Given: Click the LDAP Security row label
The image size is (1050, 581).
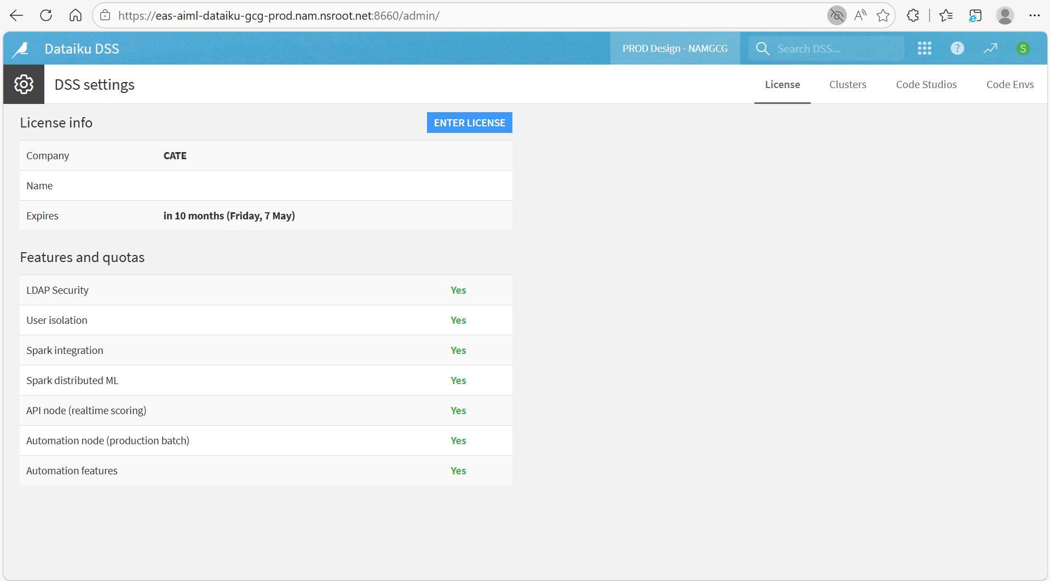Looking at the screenshot, I should pyautogui.click(x=57, y=290).
